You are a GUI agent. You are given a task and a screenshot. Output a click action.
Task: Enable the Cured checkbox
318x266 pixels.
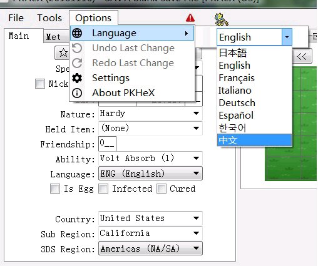point(162,189)
